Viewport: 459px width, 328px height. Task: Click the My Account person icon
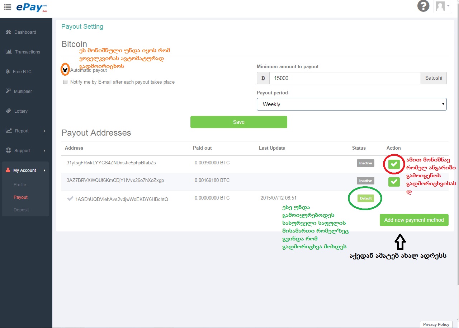pos(8,170)
